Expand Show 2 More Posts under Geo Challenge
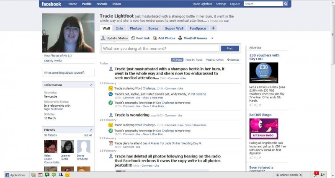The height and width of the screenshot is (178, 335). pyautogui.click(x=153, y=106)
